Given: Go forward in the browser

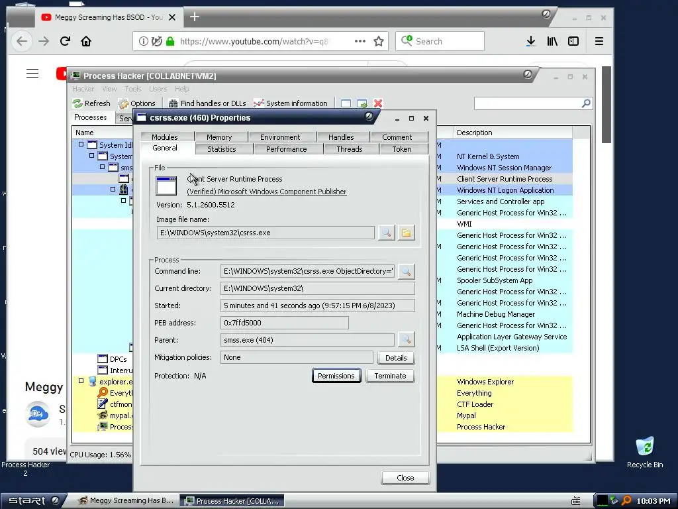Looking at the screenshot, I should click(44, 42).
